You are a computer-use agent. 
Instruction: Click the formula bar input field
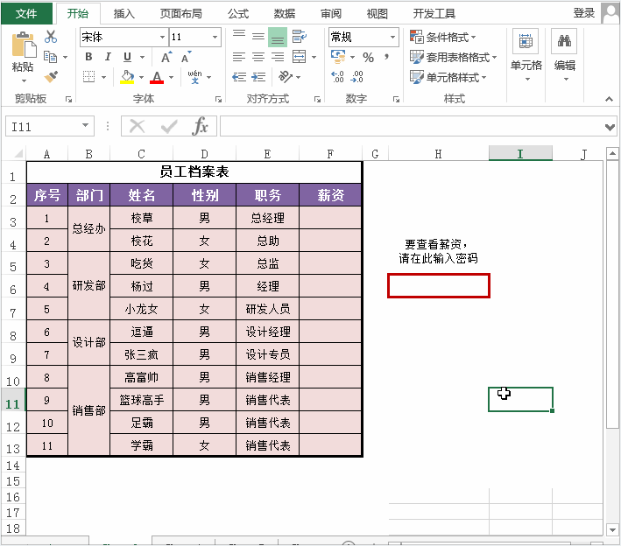click(x=412, y=127)
